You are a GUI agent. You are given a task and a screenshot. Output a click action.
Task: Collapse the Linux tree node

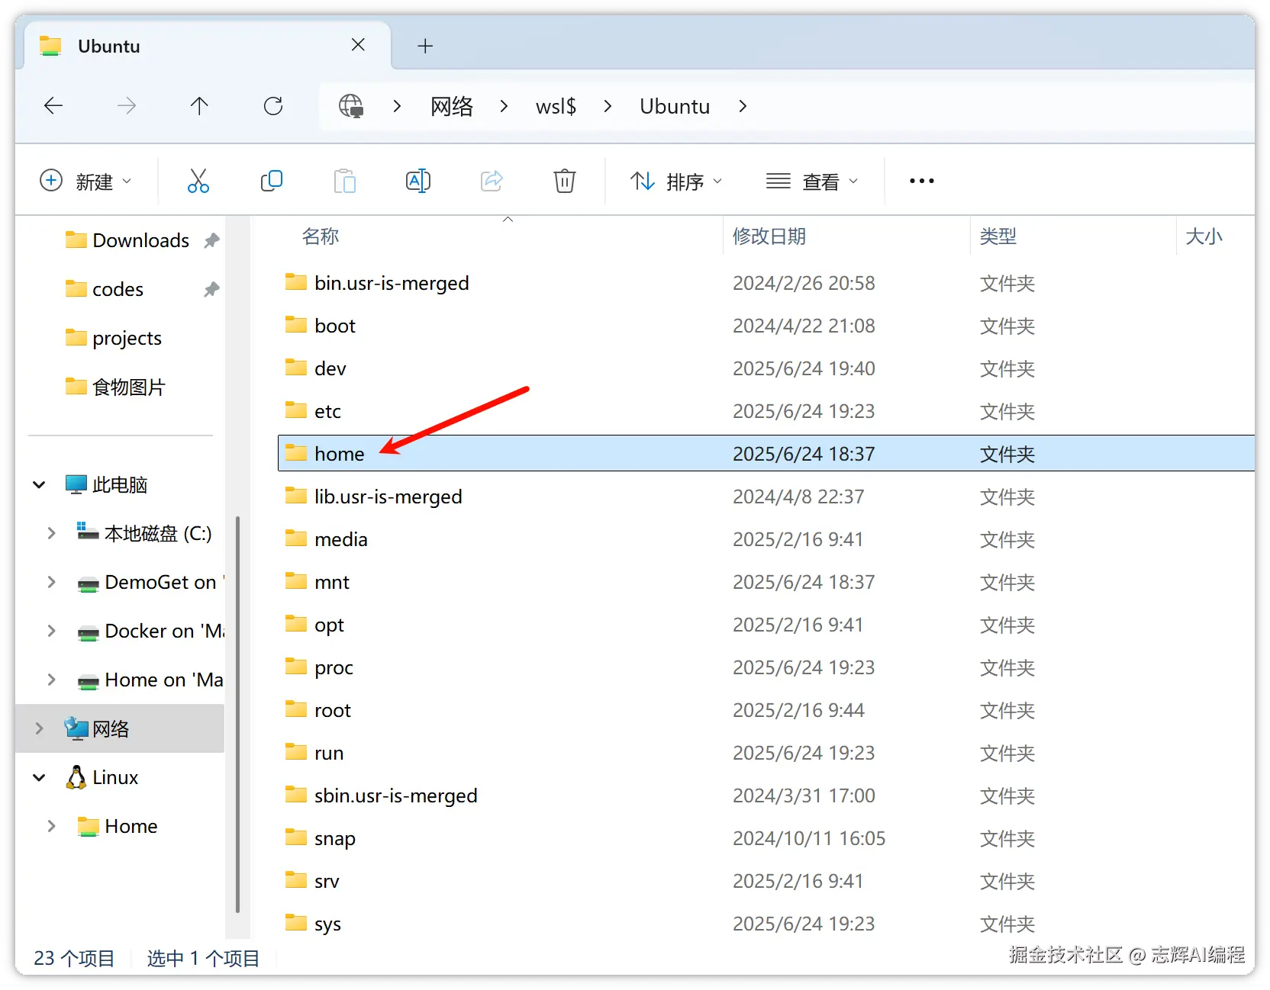pyautogui.click(x=39, y=777)
